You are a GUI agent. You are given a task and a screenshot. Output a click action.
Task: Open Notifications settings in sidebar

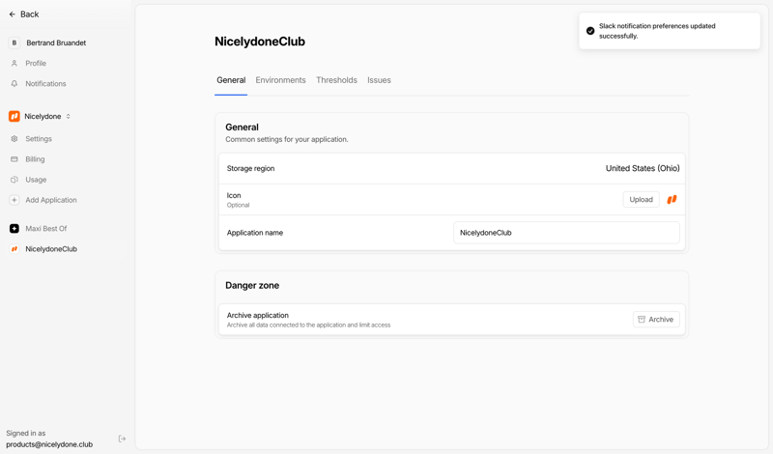[x=45, y=84]
